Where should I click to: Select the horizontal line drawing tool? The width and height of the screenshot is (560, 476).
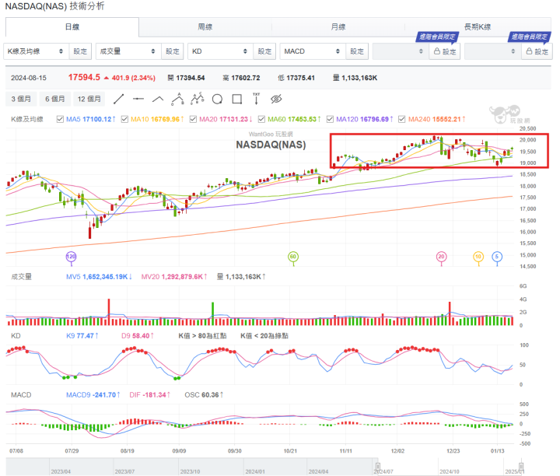tap(138, 99)
